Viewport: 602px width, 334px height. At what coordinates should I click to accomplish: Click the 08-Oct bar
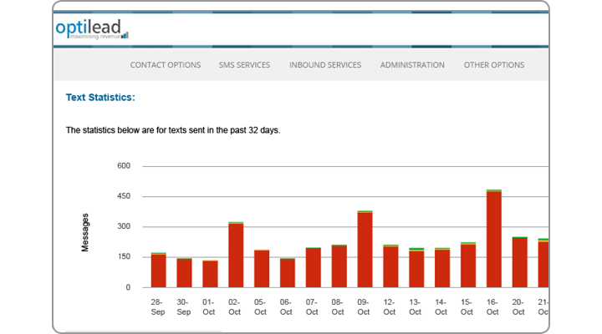pos(339,266)
